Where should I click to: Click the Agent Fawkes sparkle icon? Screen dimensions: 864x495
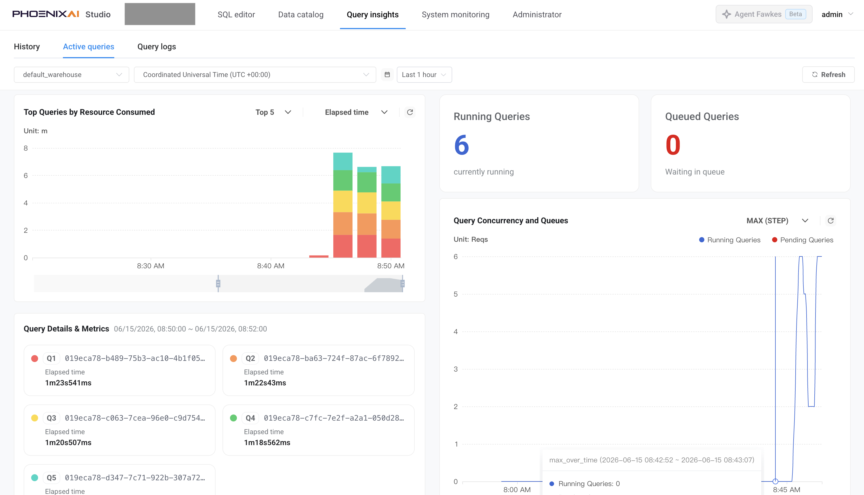click(726, 14)
